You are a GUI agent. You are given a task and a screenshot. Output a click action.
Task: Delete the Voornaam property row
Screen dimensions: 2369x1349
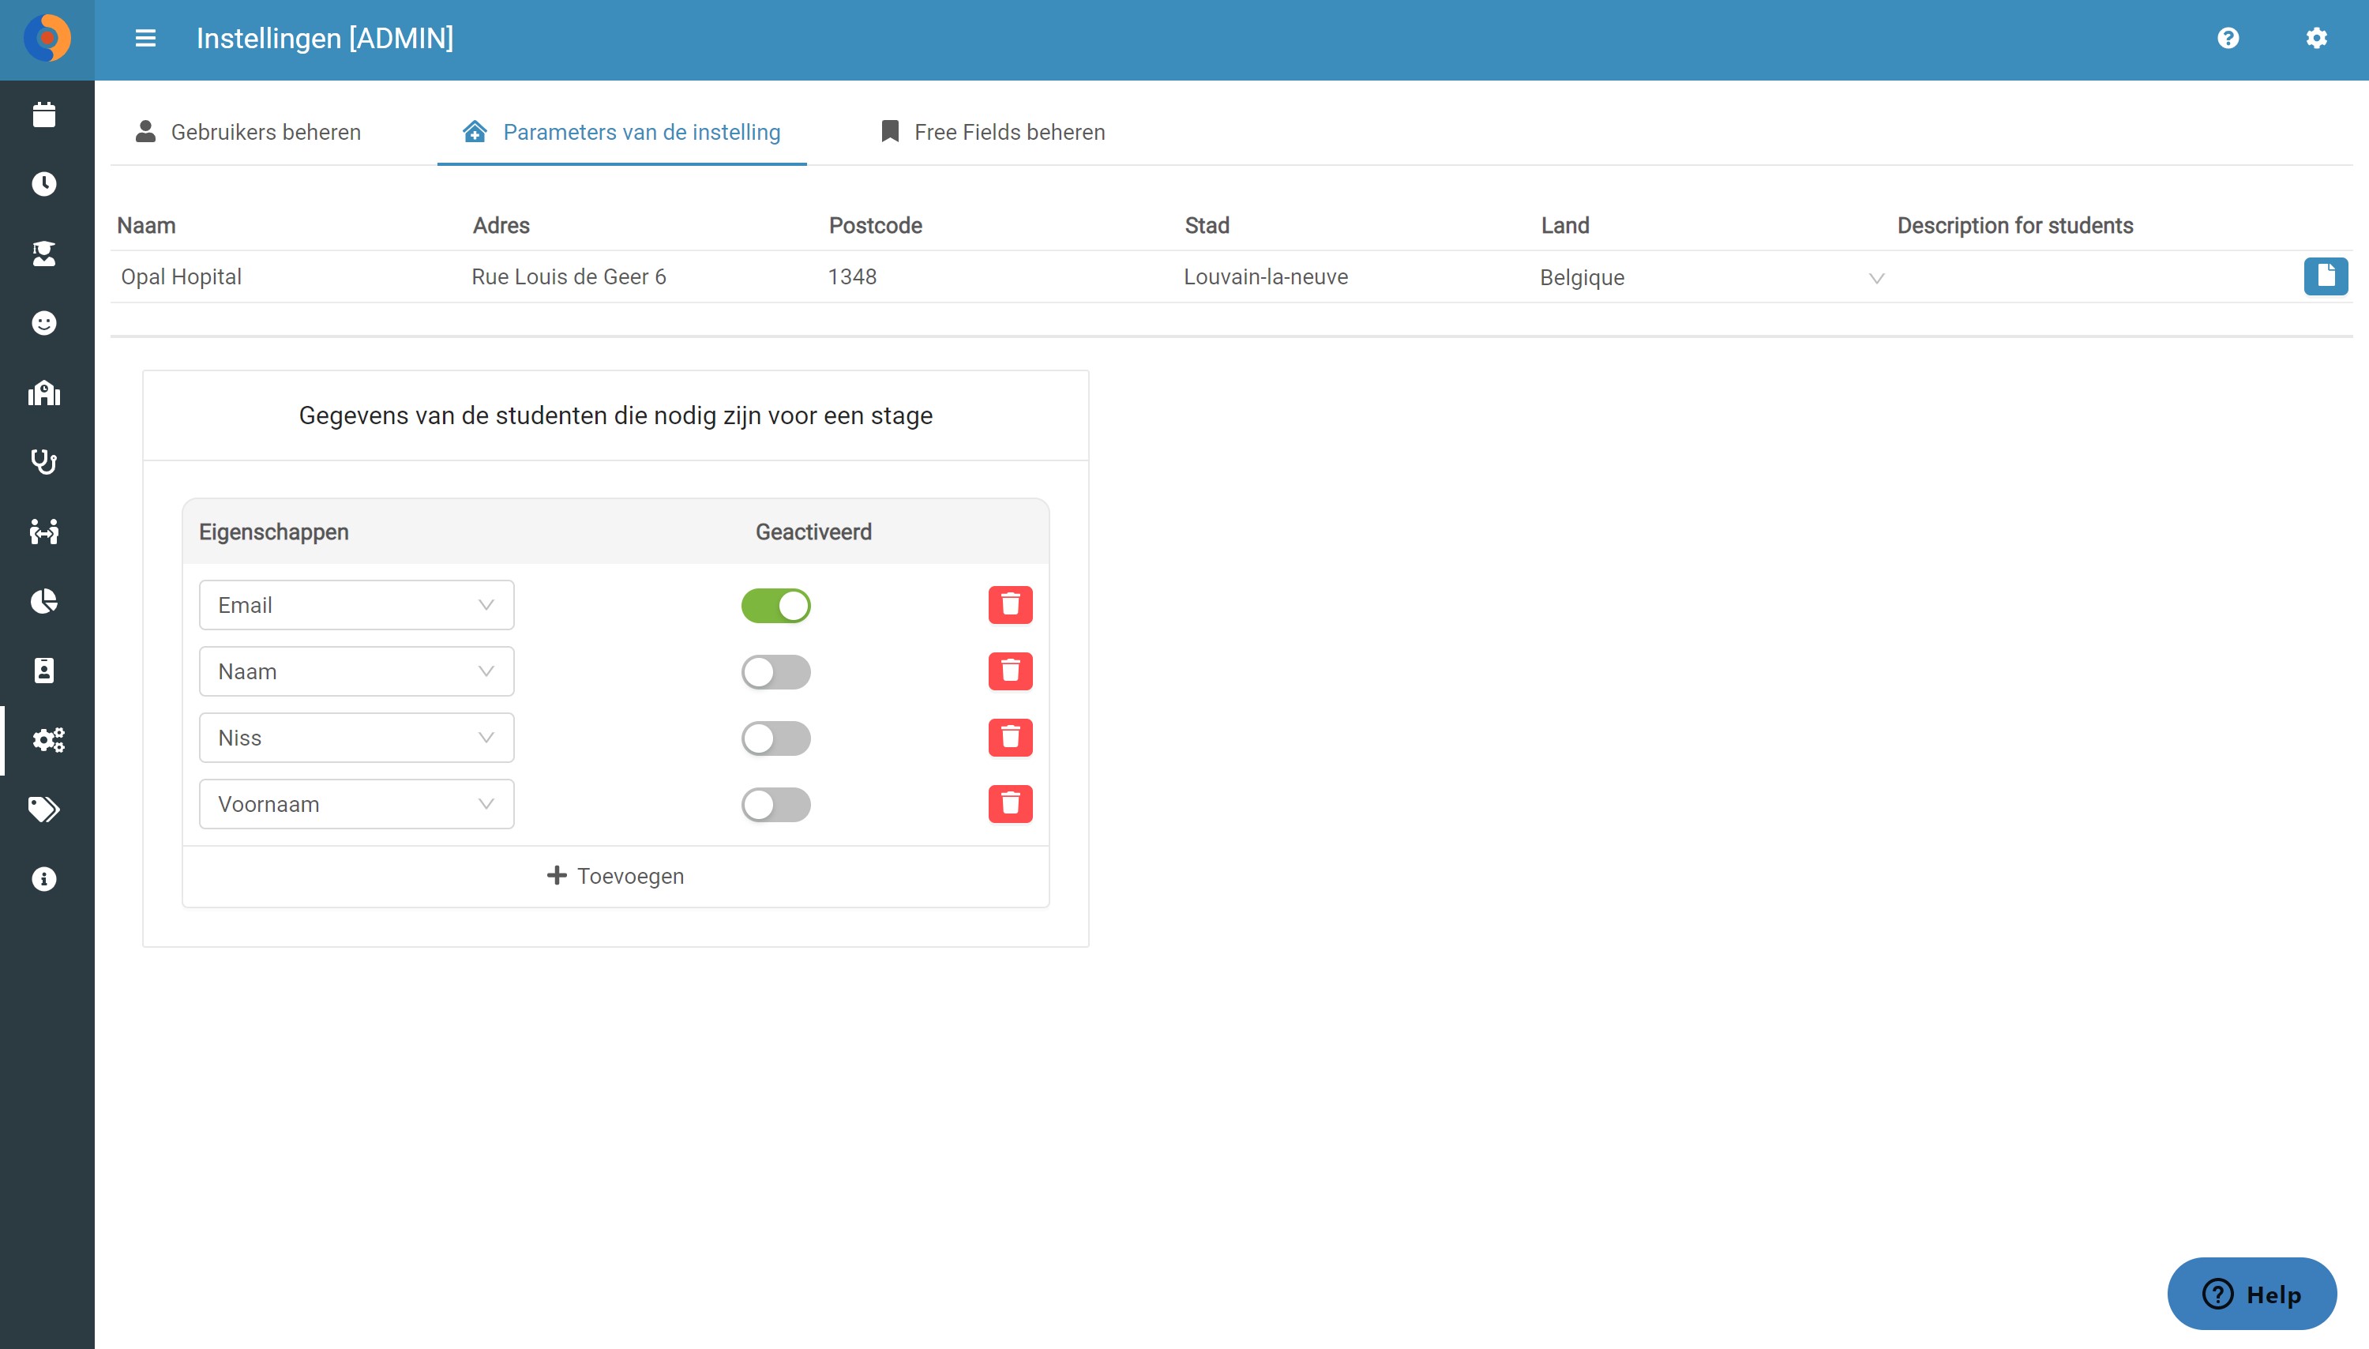coord(1011,804)
